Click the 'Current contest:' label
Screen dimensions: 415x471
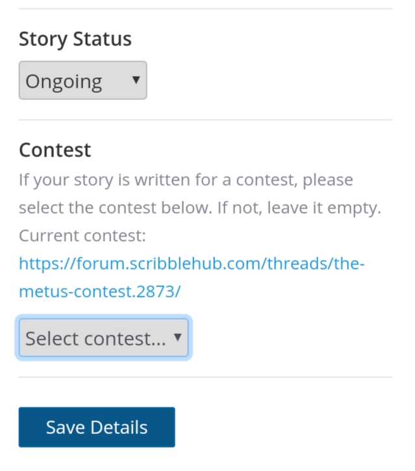82,236
